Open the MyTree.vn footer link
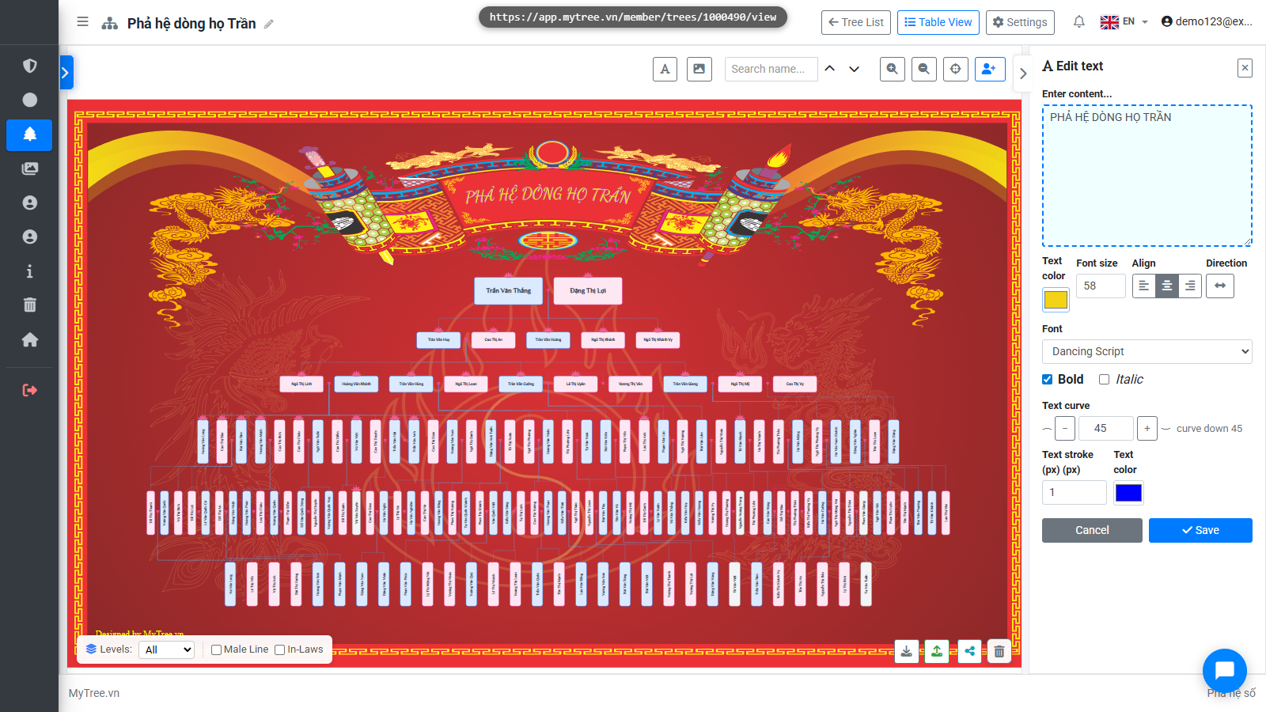 tap(94, 693)
